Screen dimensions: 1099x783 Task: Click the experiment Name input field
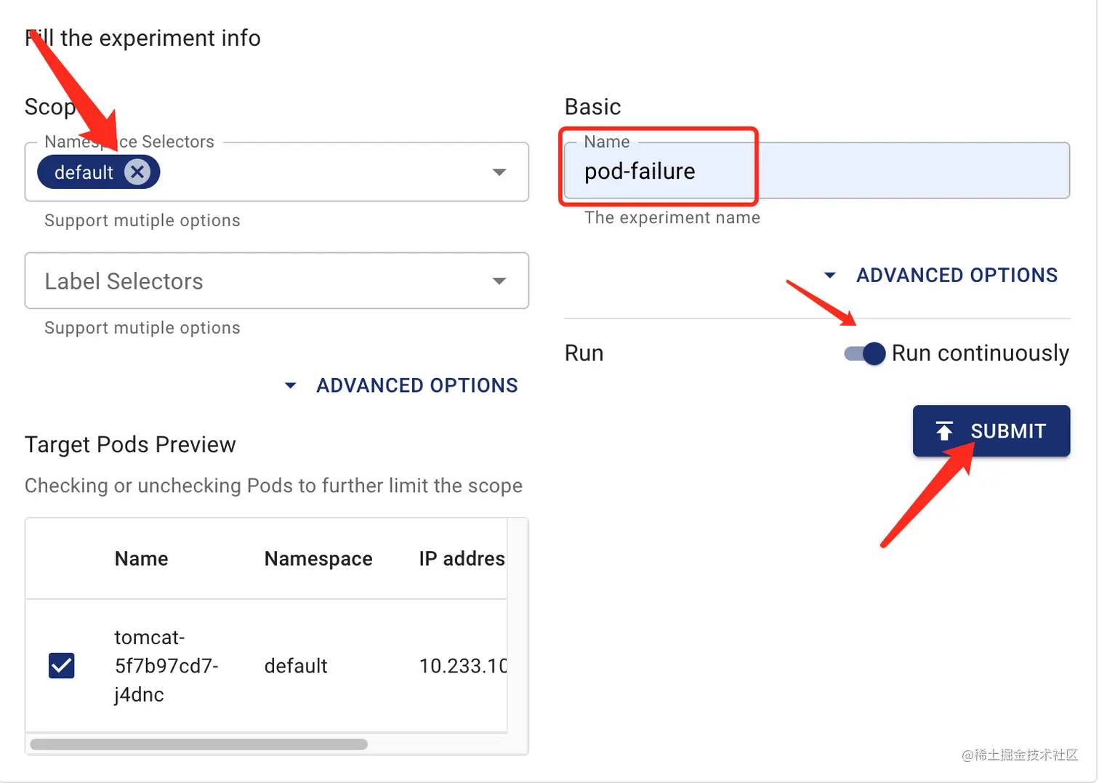(816, 172)
